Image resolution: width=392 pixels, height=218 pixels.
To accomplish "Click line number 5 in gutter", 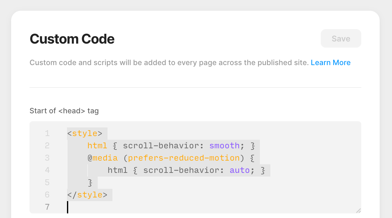I will tap(47, 182).
